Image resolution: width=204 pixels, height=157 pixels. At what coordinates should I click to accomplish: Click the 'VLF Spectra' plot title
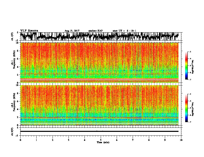(x=29, y=31)
